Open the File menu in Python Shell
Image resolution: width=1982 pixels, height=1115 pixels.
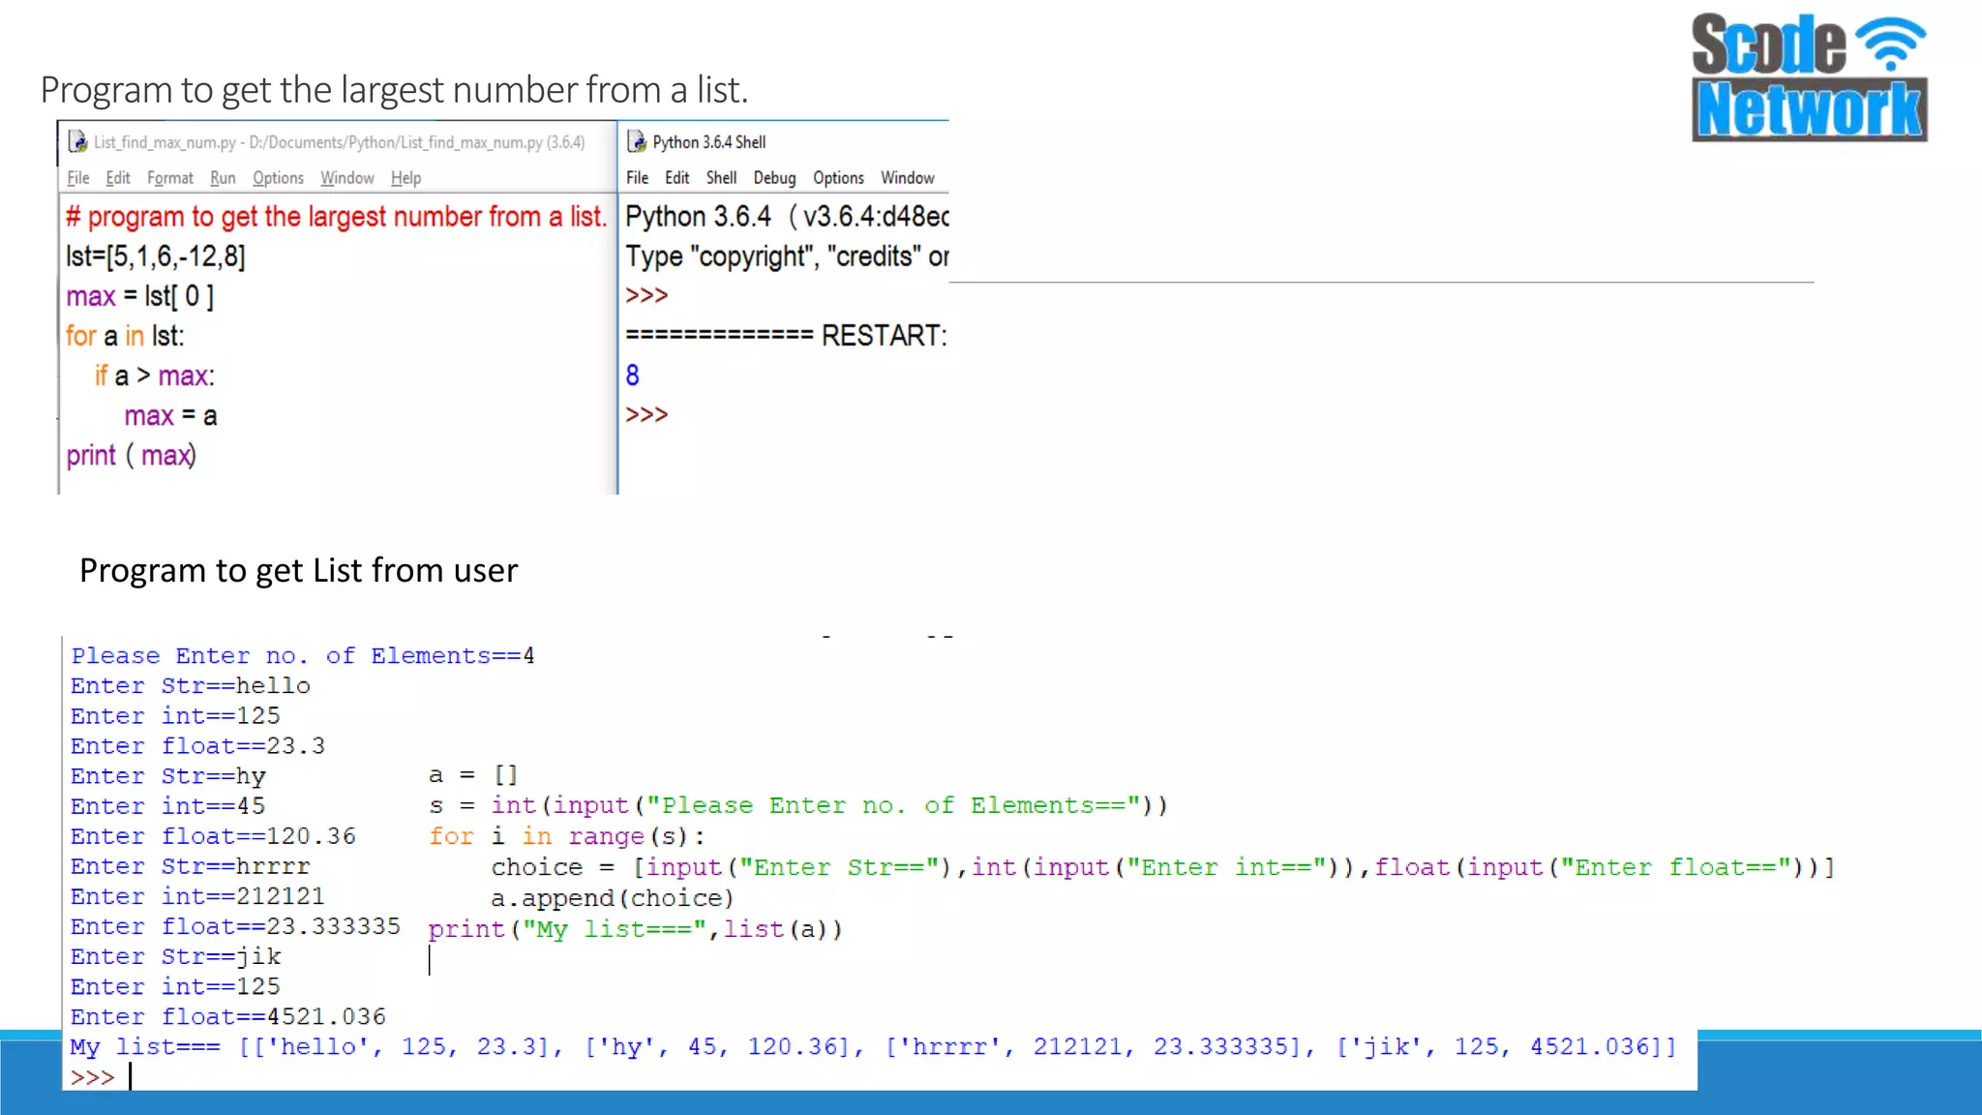(637, 178)
